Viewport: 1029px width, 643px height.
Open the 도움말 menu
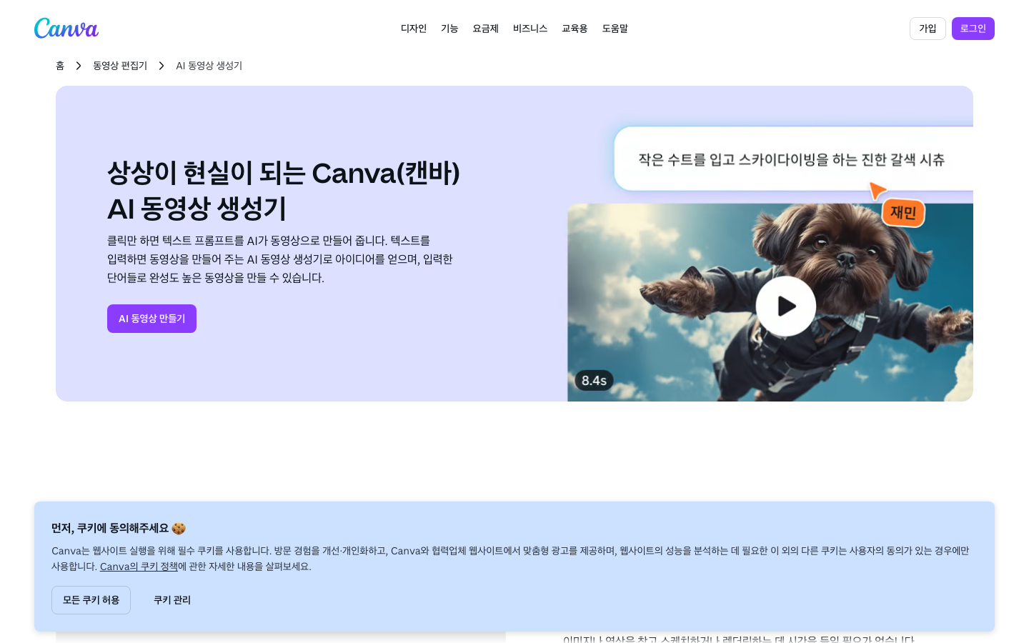coord(615,29)
